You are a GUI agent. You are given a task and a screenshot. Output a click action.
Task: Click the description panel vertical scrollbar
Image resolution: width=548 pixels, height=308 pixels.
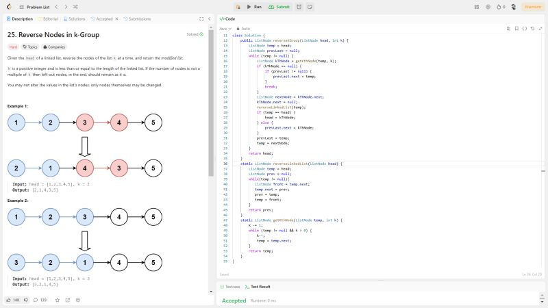[211, 103]
